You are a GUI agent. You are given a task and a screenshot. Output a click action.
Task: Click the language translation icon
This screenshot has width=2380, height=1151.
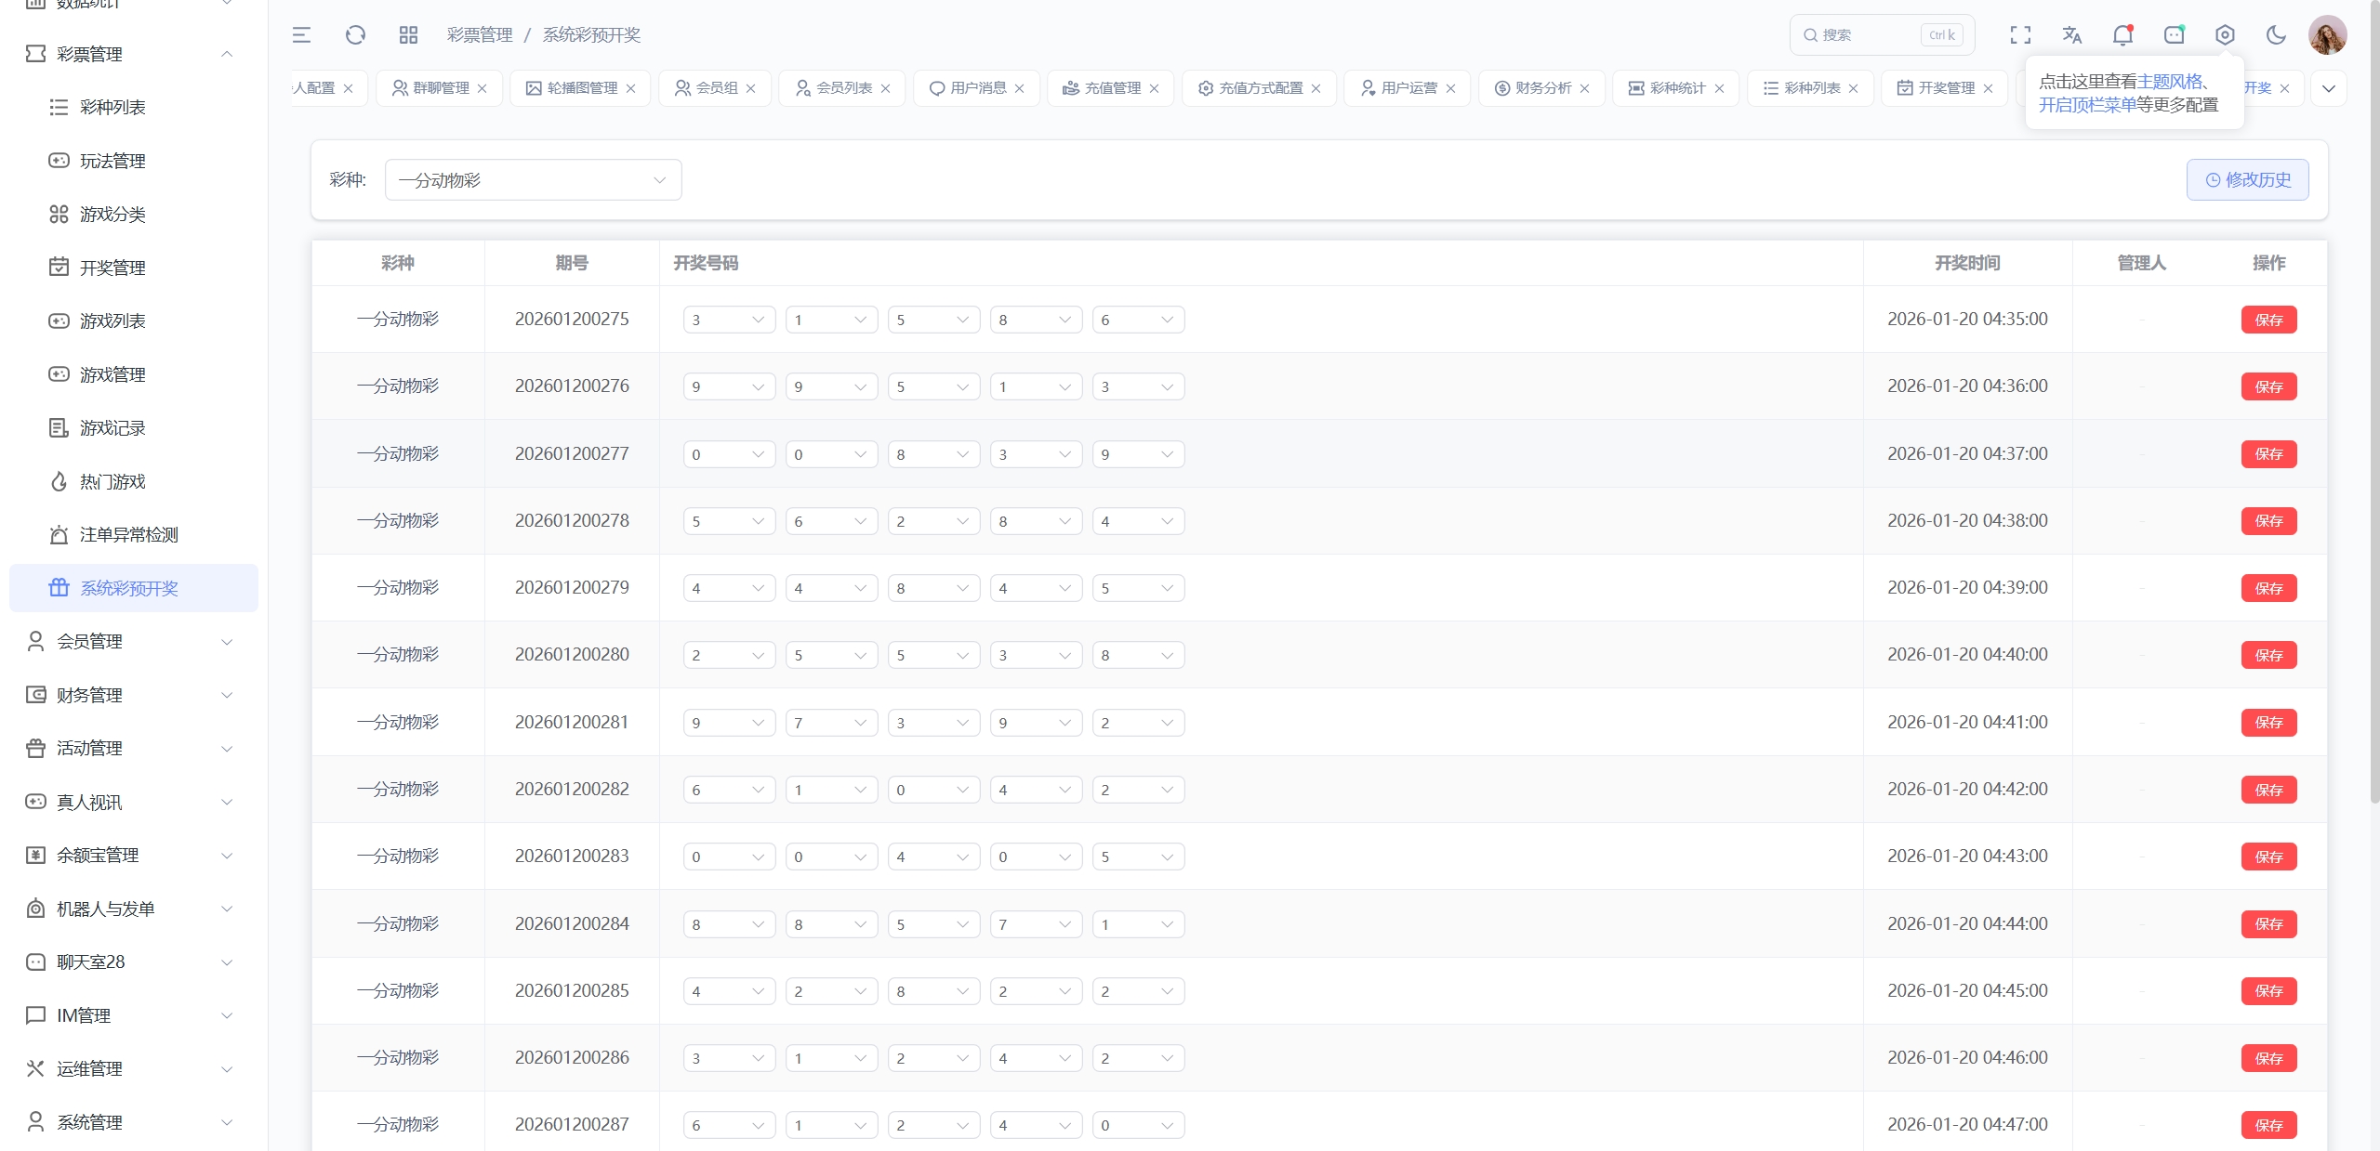[x=2071, y=35]
